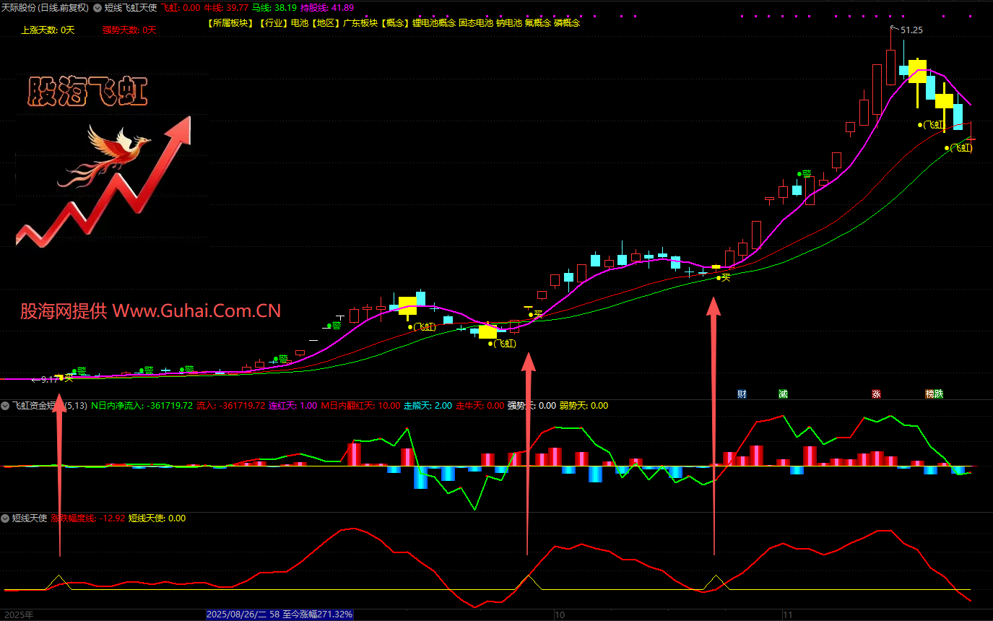The height and width of the screenshot is (621, 993).
Task: Open the 短线天使 indicator panel dropdown
Action: [6, 518]
